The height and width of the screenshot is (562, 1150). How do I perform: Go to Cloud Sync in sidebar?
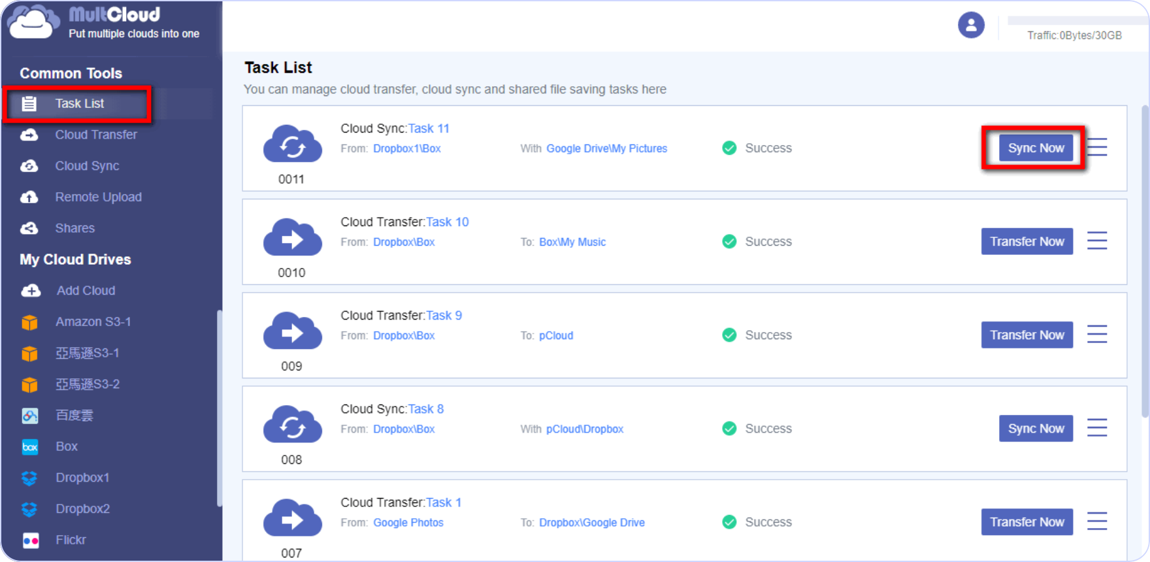[87, 166]
